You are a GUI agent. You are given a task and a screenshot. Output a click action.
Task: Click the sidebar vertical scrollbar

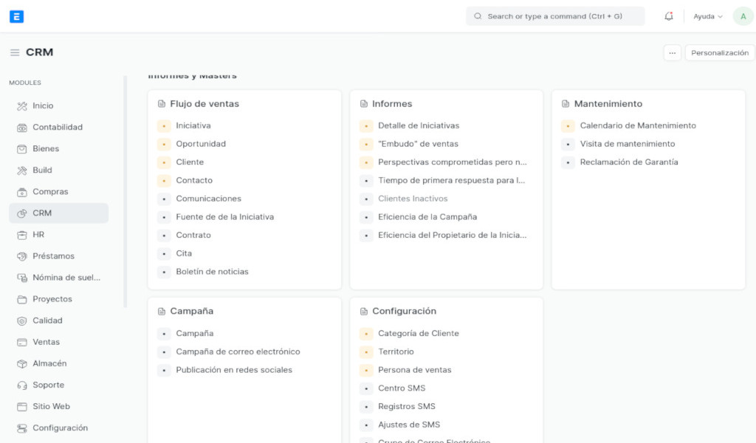[126, 192]
